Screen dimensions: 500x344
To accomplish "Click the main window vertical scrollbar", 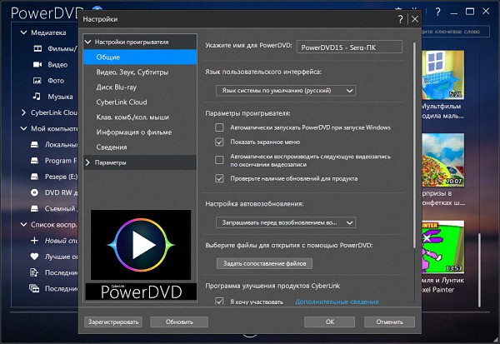I will [479, 270].
